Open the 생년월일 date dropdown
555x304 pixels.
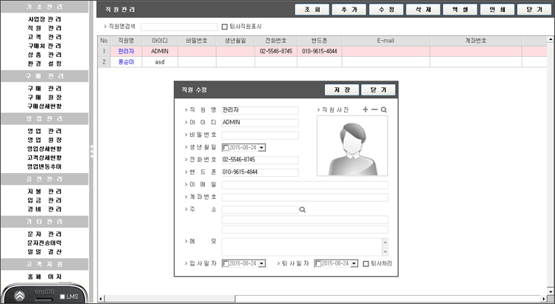262,147
